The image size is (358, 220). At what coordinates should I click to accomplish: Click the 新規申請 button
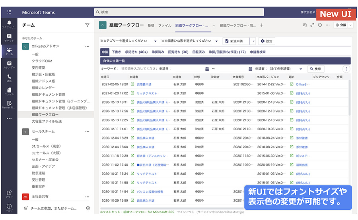pos(236,41)
